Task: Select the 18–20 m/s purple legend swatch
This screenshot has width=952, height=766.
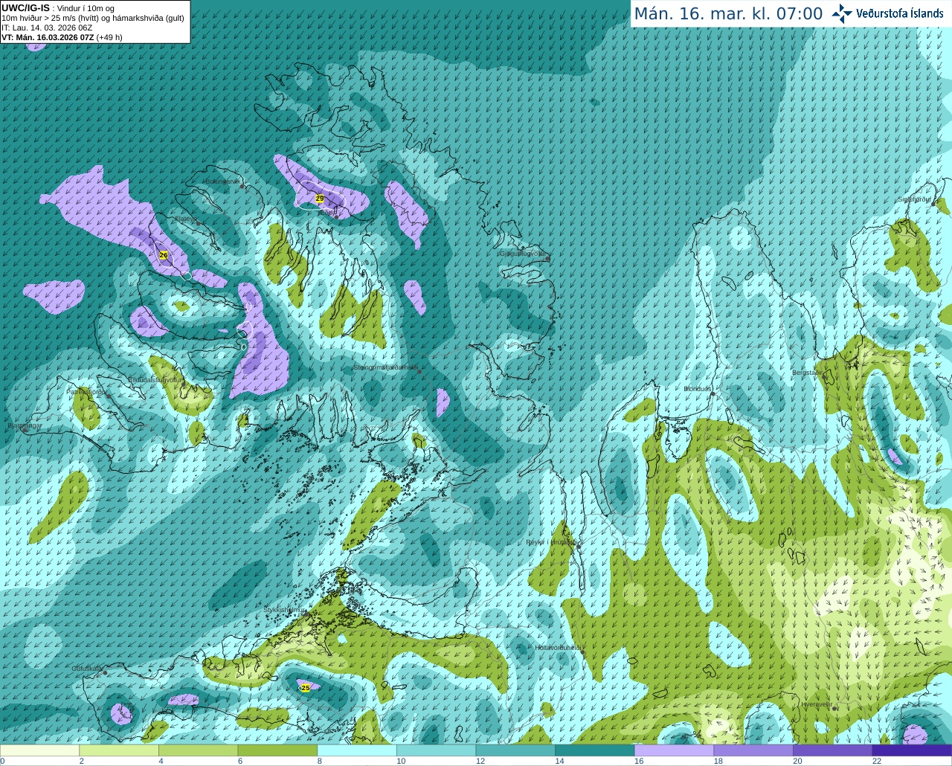Action: pyautogui.click(x=753, y=750)
